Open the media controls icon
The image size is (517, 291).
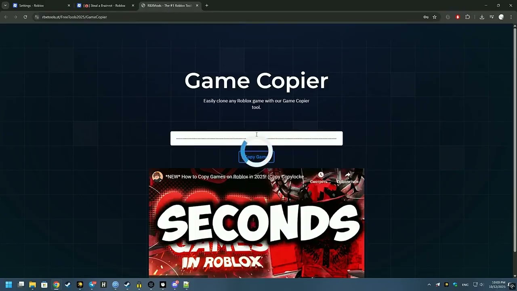click(x=492, y=17)
